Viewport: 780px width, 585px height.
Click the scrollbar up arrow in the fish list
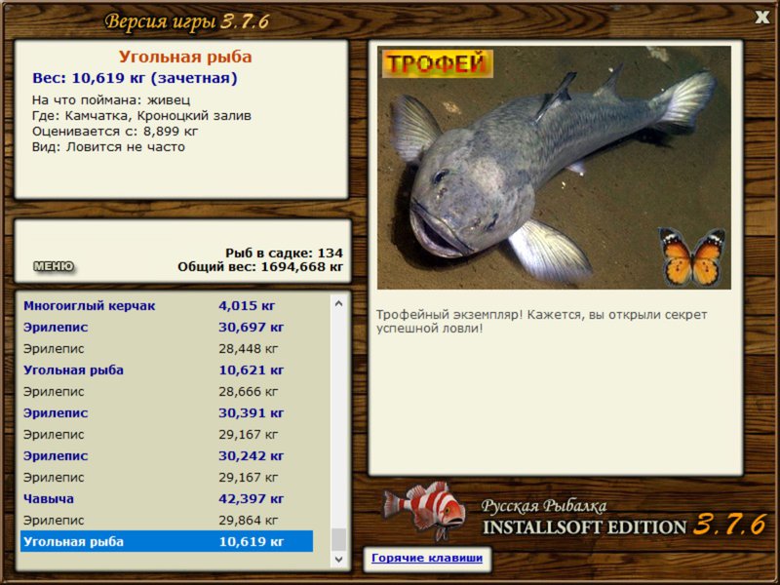coord(338,303)
